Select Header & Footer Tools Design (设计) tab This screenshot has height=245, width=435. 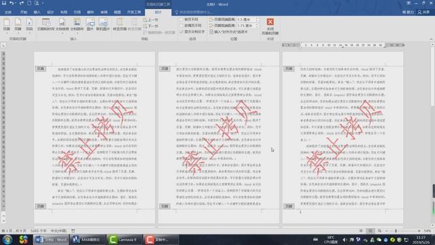158,12
